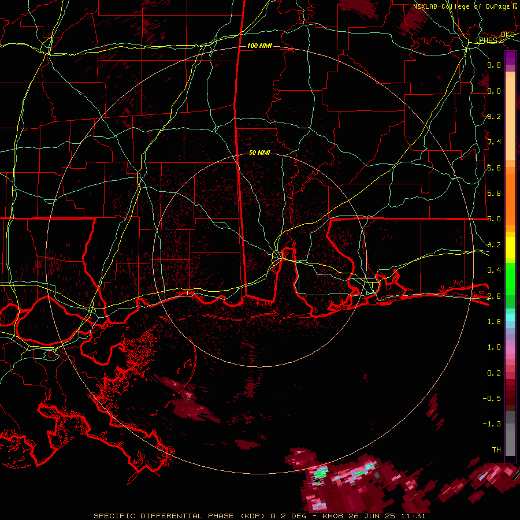Click the 1.8 value on the color scale
Screen dimensions: 520x520
[x=494, y=322]
